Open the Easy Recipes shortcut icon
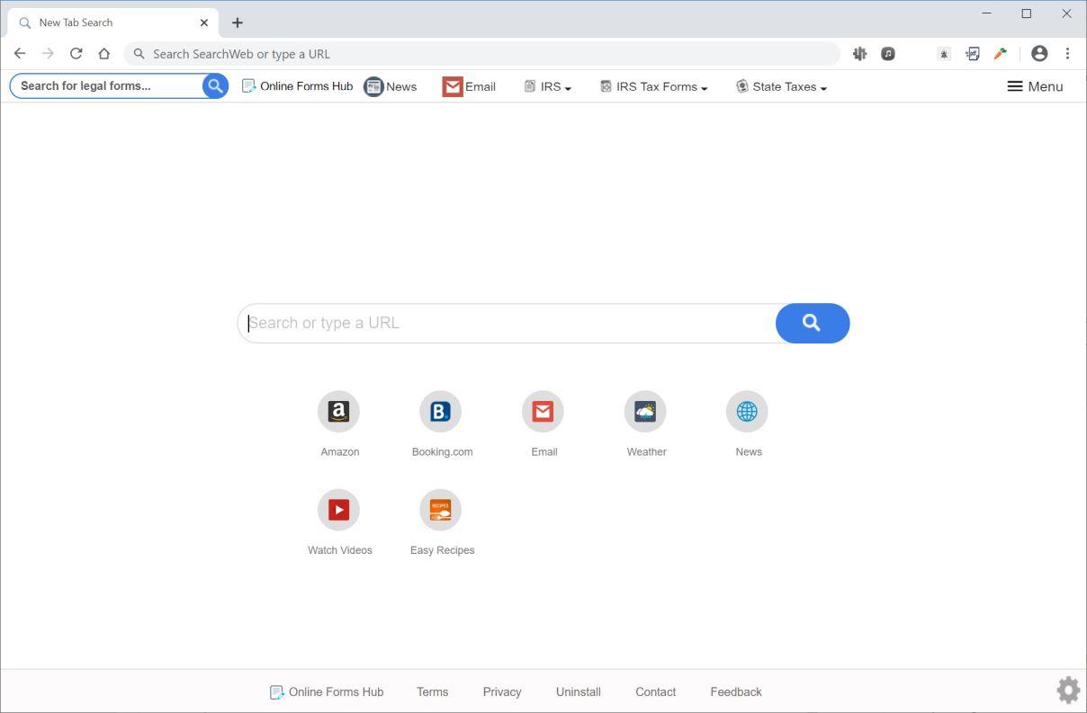 [441, 509]
